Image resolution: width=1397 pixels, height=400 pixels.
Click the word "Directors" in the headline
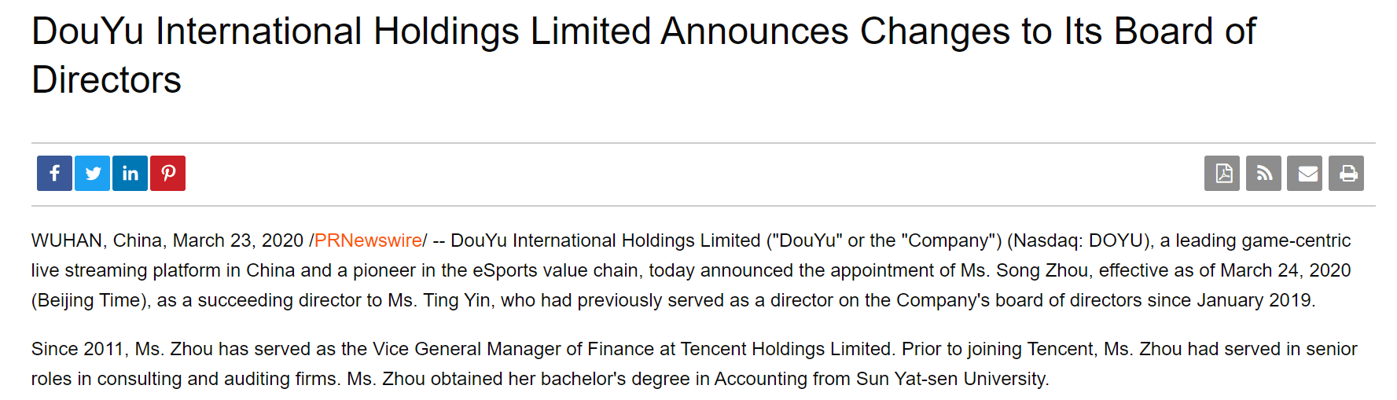point(106,80)
